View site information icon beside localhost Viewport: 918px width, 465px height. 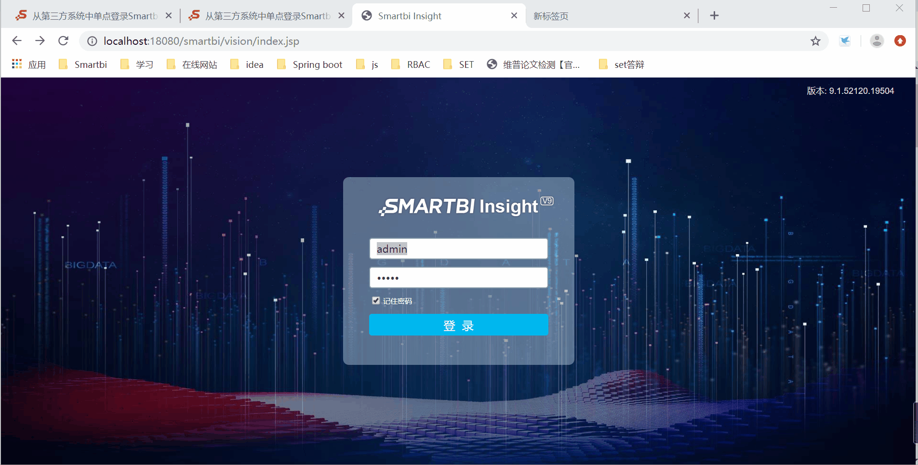pos(92,41)
